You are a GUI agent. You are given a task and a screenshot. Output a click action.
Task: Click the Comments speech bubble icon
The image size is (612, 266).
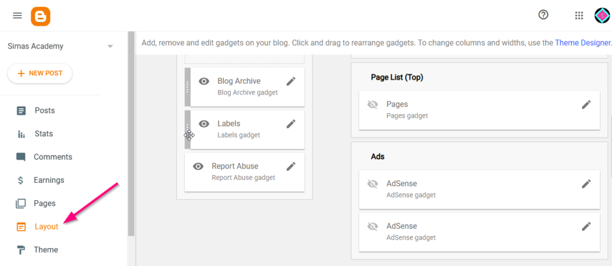pyautogui.click(x=21, y=157)
